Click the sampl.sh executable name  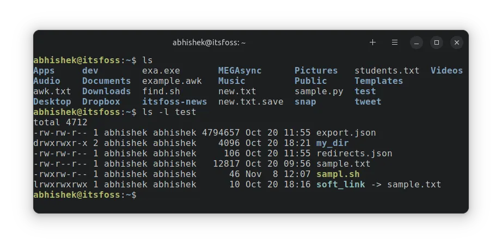pos(338,174)
